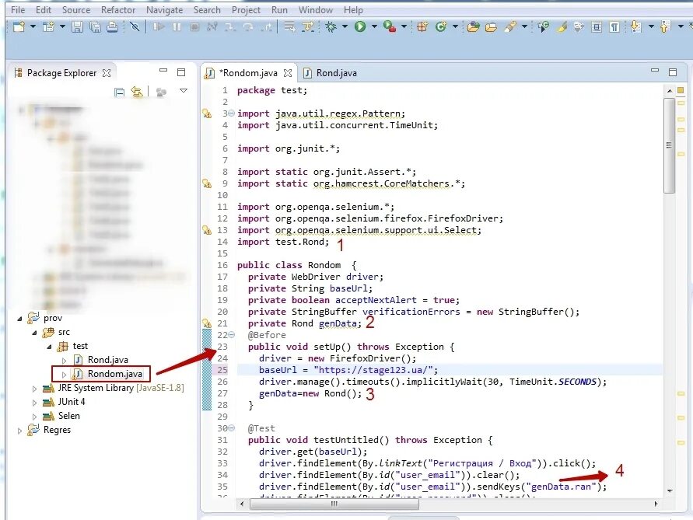
Task: Click the Step Over icon
Action: [x=248, y=27]
